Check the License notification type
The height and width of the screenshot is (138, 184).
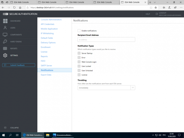point(79,75)
